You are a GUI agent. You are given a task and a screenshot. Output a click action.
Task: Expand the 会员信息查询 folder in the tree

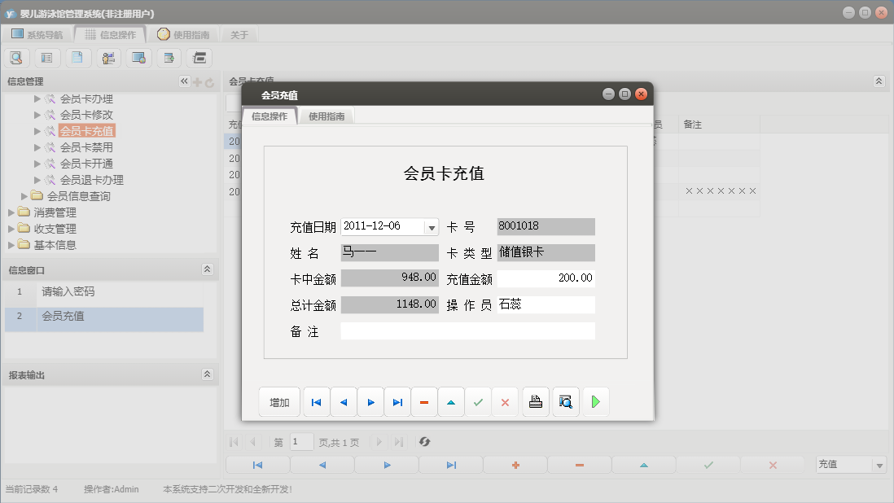(x=24, y=195)
